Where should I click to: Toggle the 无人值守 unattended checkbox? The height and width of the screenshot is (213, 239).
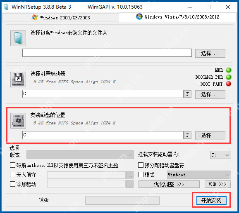point(12,175)
